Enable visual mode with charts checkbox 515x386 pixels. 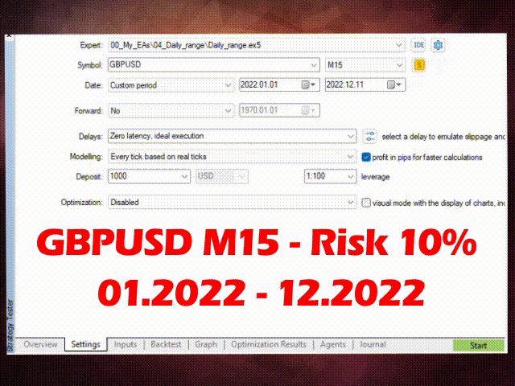(x=366, y=203)
